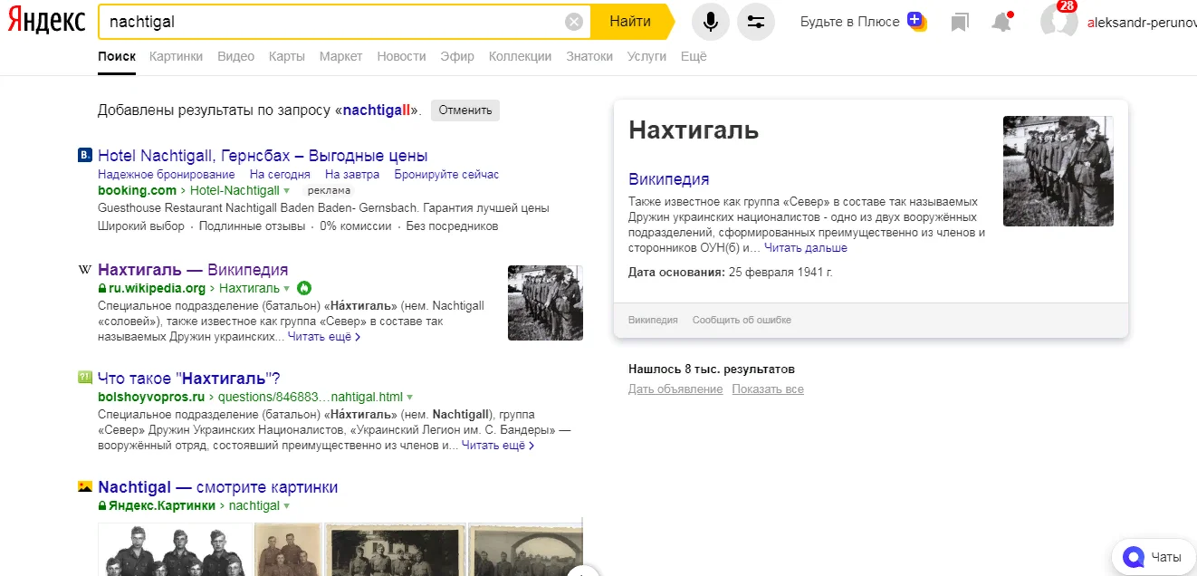
Task: Open the Ещё menu
Action: (x=694, y=56)
